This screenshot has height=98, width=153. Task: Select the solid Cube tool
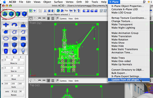pos(23,45)
